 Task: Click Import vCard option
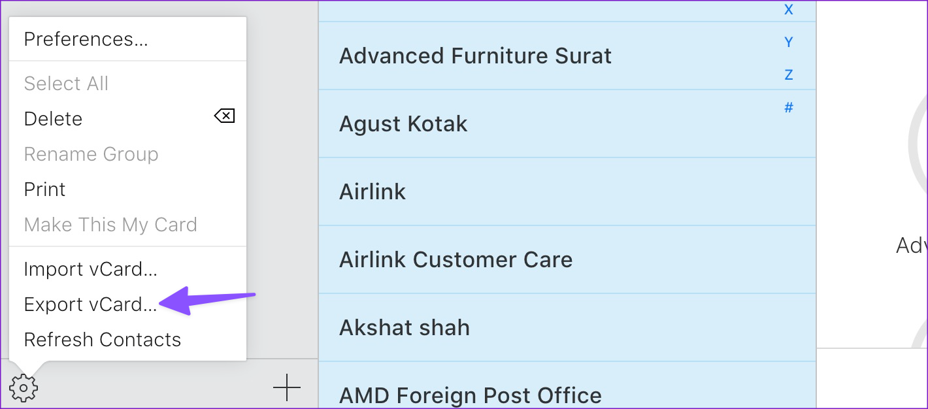(x=90, y=269)
